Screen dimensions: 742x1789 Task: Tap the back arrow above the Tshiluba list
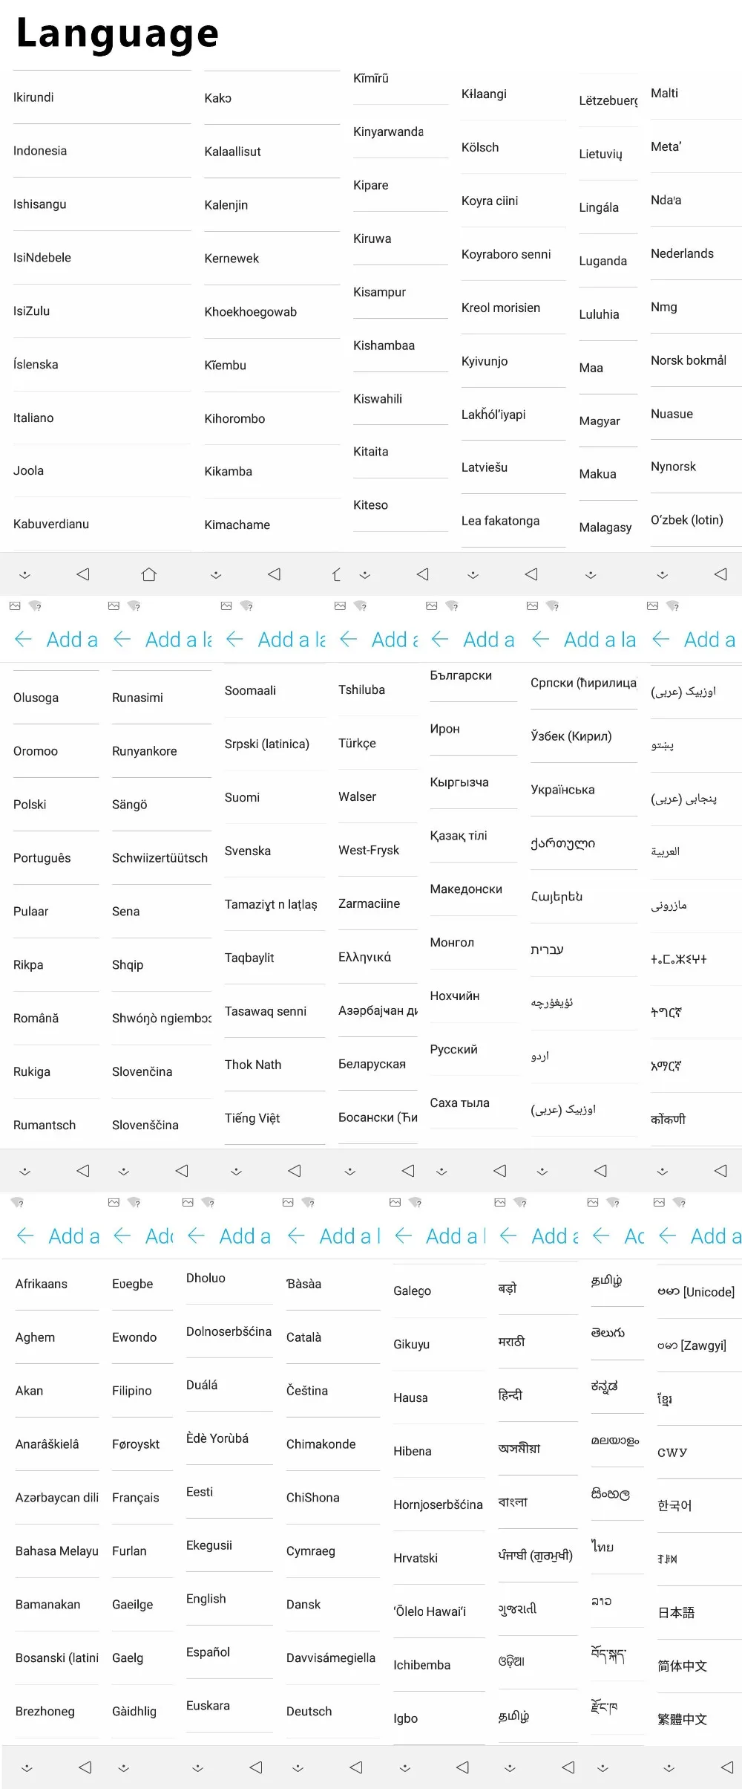(348, 640)
